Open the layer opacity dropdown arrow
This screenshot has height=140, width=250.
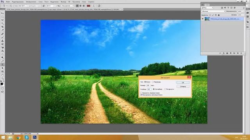pyautogui.click(x=243, y=11)
